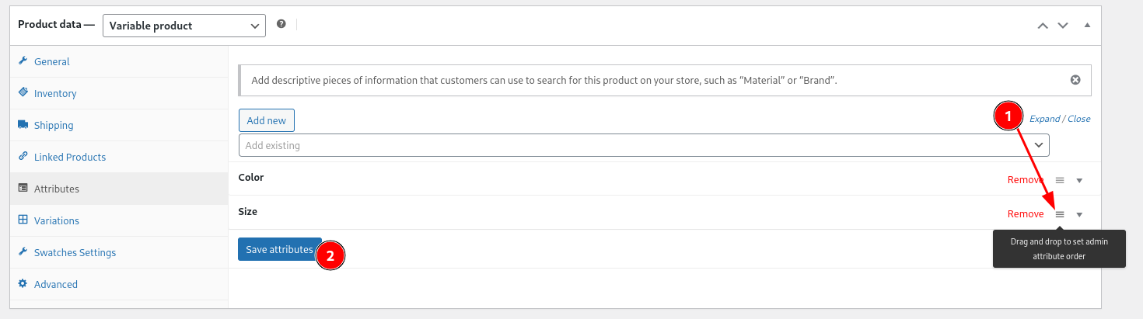Dismiss the attributes info notice
This screenshot has width=1143, height=319.
coord(1075,79)
